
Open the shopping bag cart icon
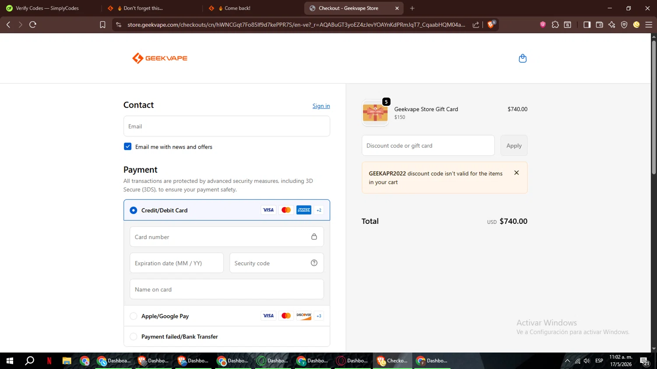[x=523, y=58]
